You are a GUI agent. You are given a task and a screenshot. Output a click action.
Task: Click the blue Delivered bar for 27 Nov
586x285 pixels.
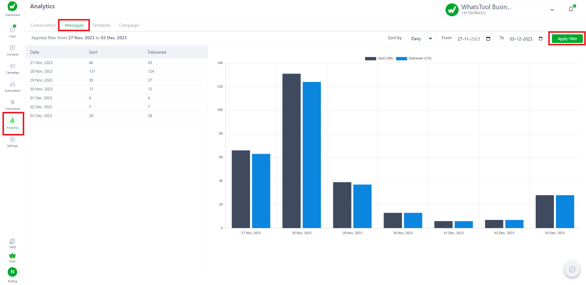[x=261, y=191]
